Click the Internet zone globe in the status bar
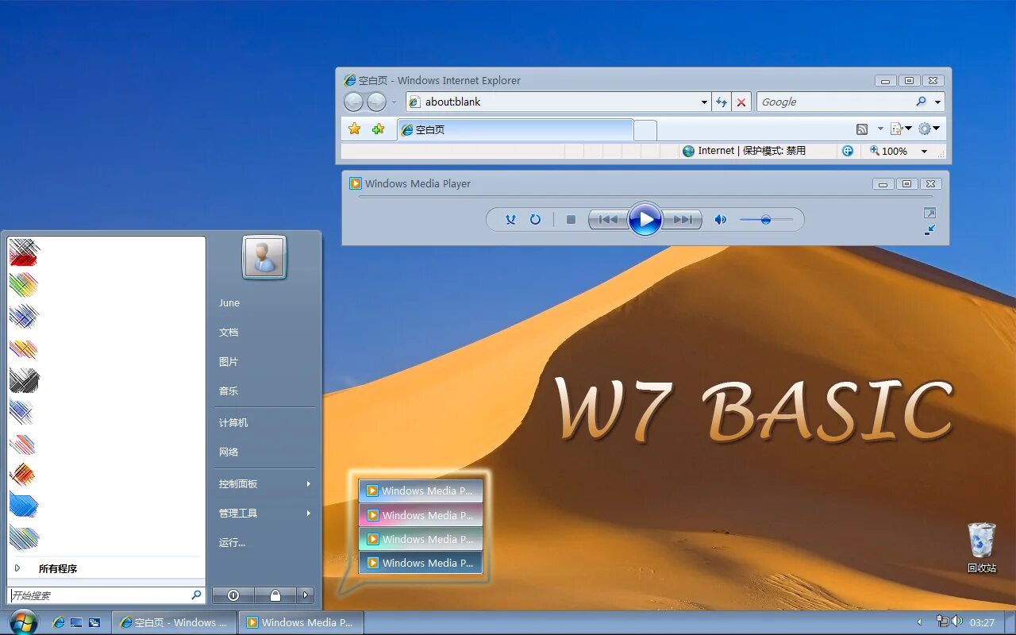 pos(688,151)
